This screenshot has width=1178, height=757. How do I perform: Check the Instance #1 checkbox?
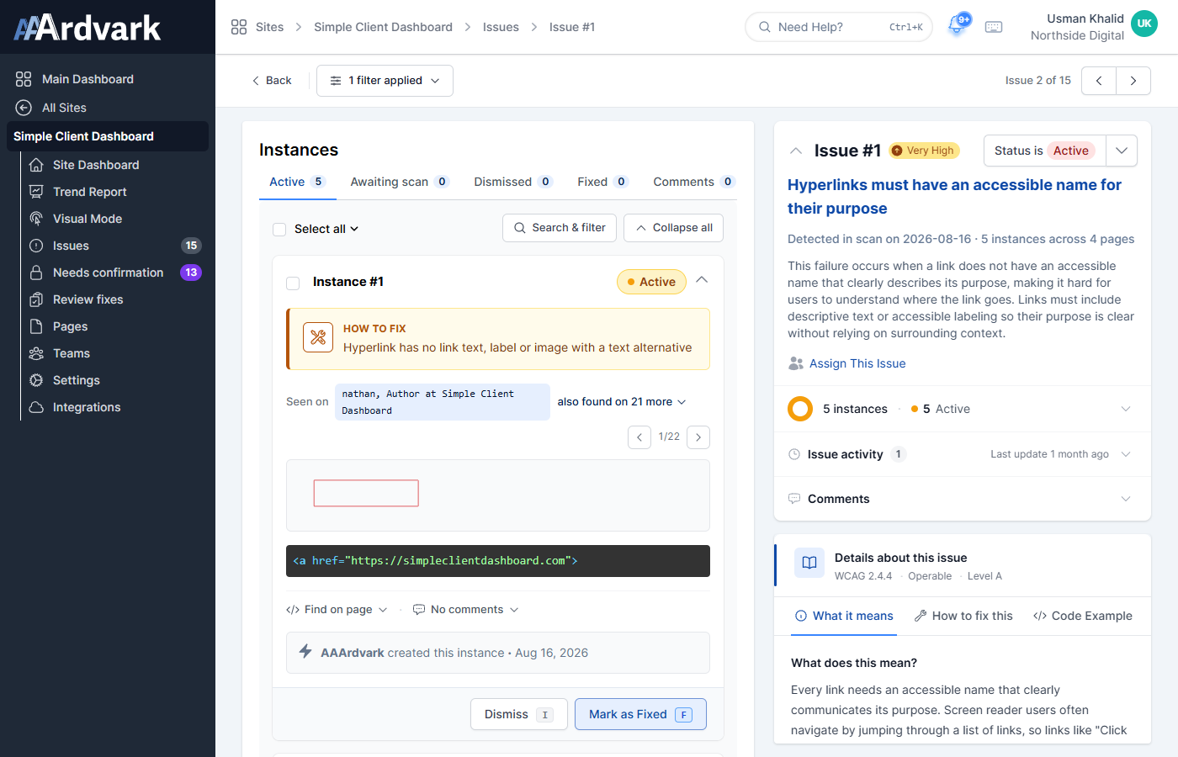(293, 283)
